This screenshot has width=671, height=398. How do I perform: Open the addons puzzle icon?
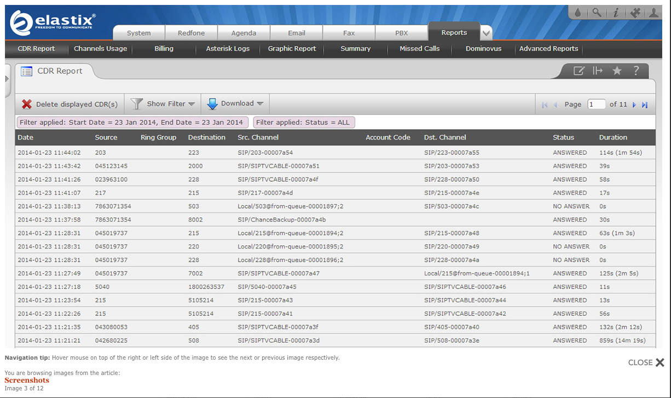tap(635, 13)
